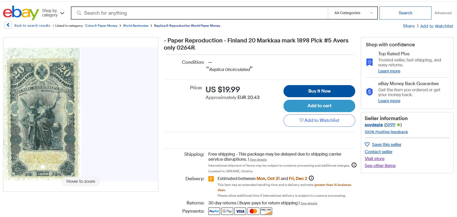Viewport: 457px width, 217px height.
Task: Click the Top Rated Plus badge icon
Action: point(370,62)
